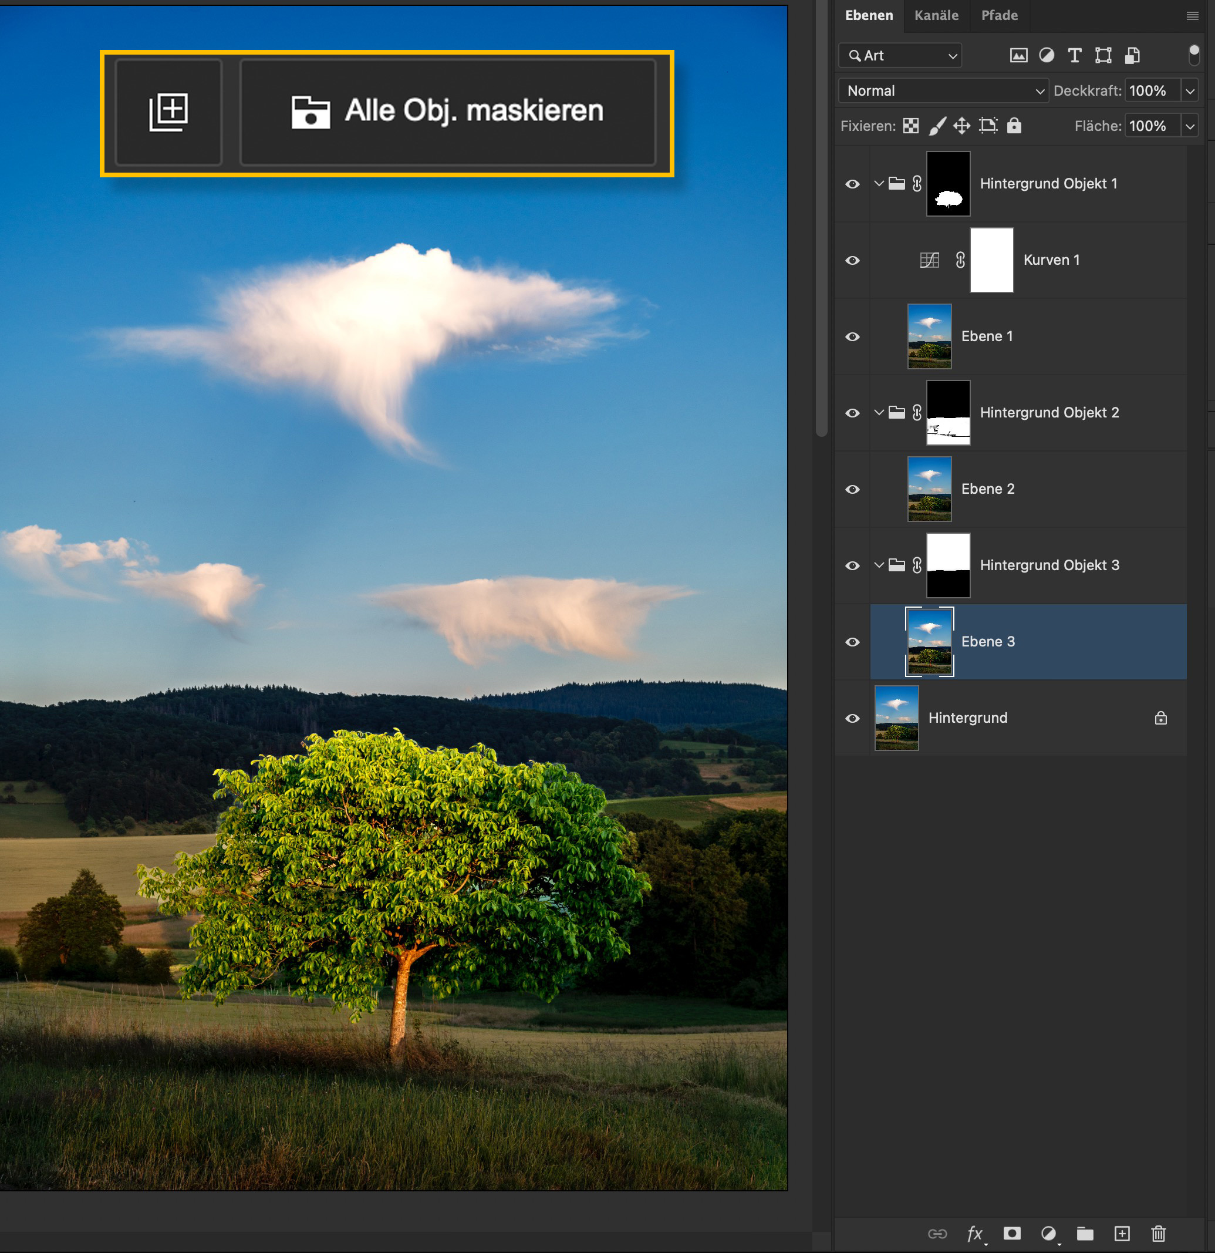Click Alle Obj. maskieren button
The height and width of the screenshot is (1253, 1215).
[x=447, y=111]
